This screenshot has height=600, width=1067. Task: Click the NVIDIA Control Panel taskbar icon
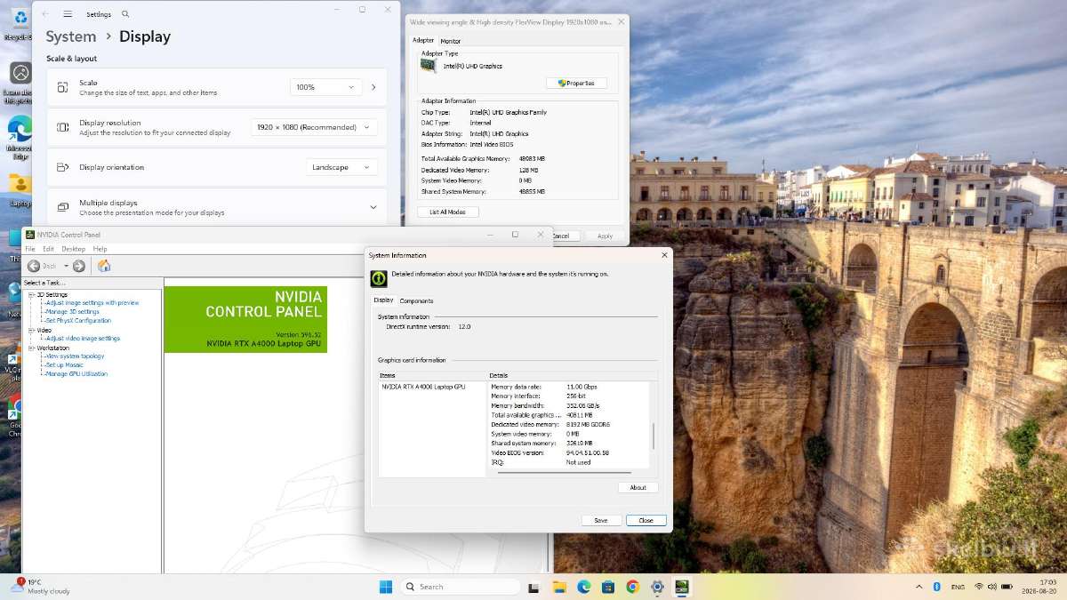click(x=681, y=587)
